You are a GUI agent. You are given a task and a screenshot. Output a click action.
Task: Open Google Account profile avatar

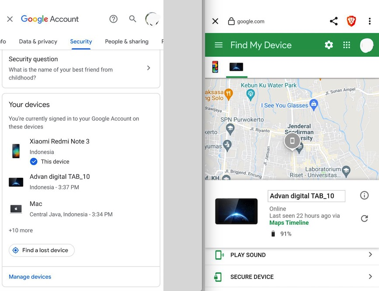click(152, 19)
